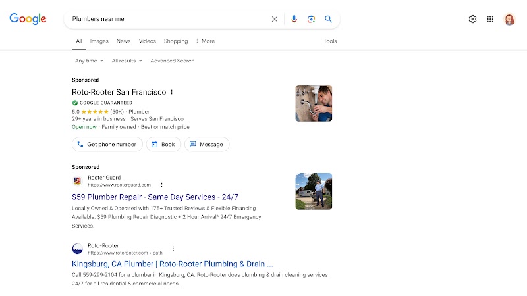Click the Book button
This screenshot has width=527, height=296.
[x=163, y=144]
